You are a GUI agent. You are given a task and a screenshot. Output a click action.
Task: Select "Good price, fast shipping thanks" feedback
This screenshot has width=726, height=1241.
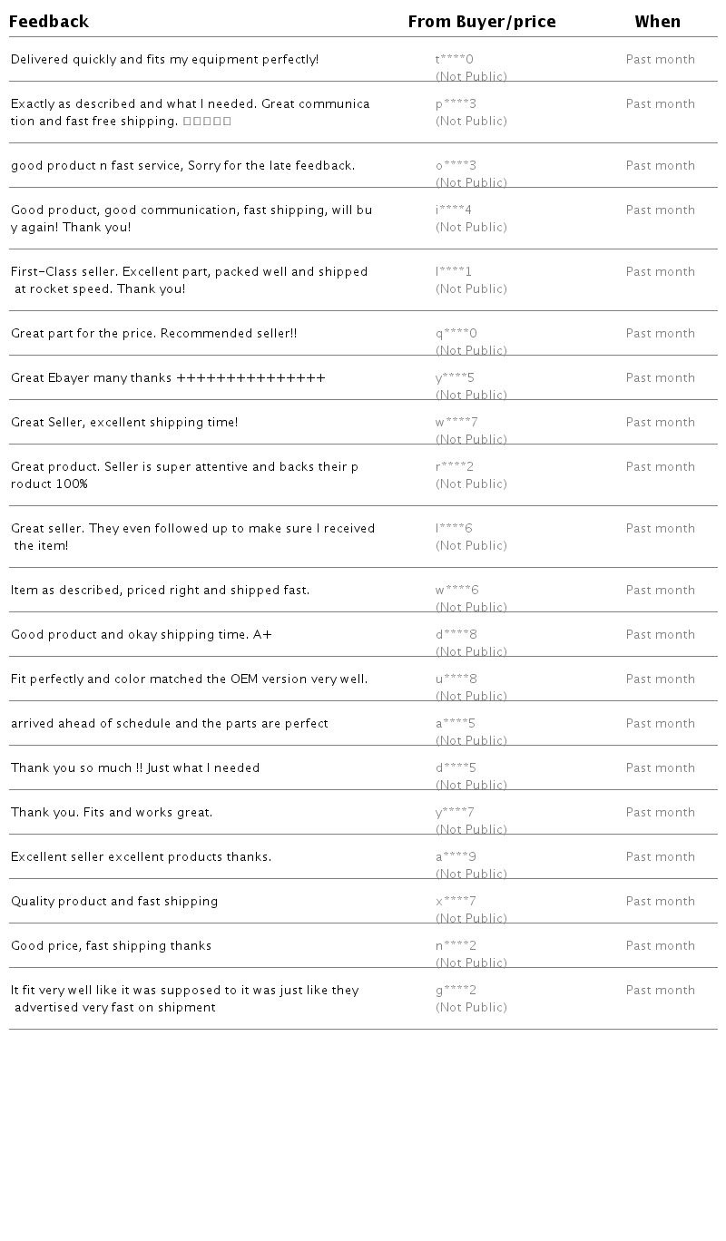tap(111, 946)
